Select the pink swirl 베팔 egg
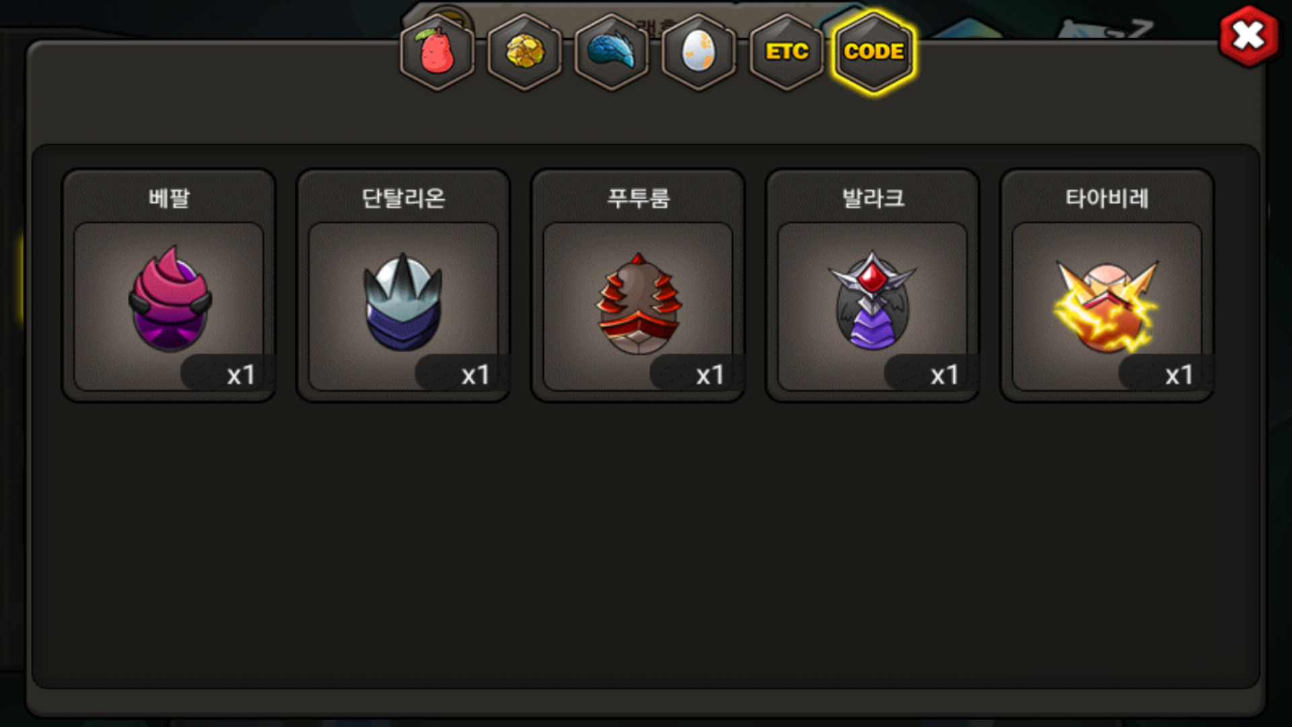 point(170,300)
